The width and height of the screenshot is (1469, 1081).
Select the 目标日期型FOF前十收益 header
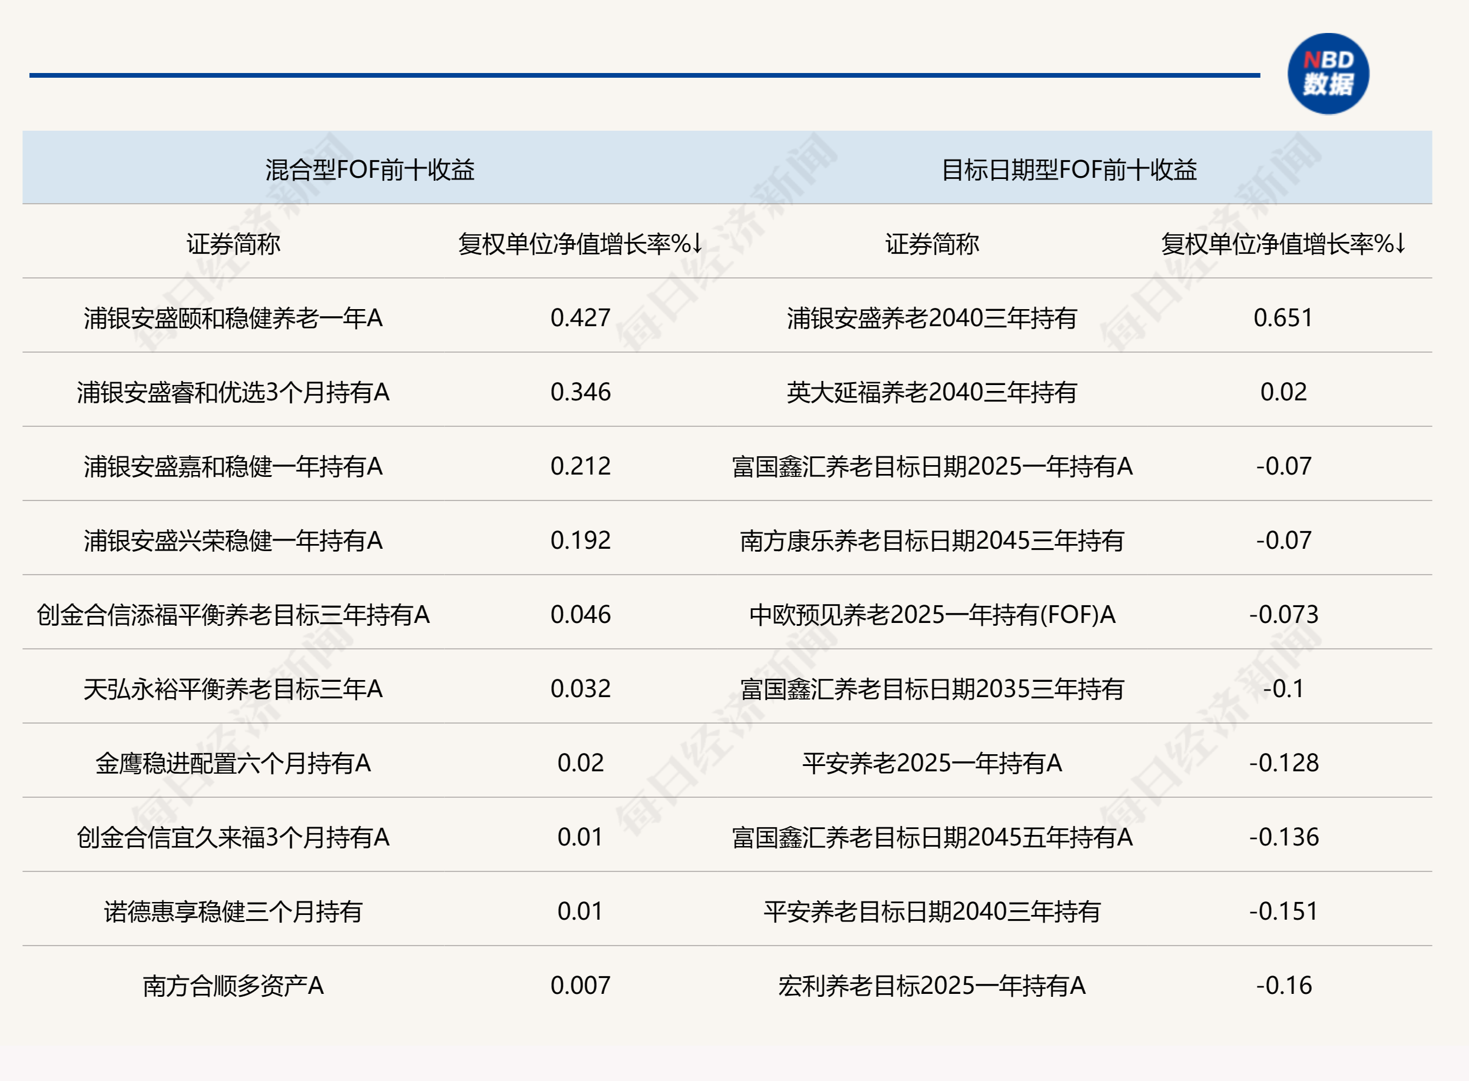tap(1069, 170)
